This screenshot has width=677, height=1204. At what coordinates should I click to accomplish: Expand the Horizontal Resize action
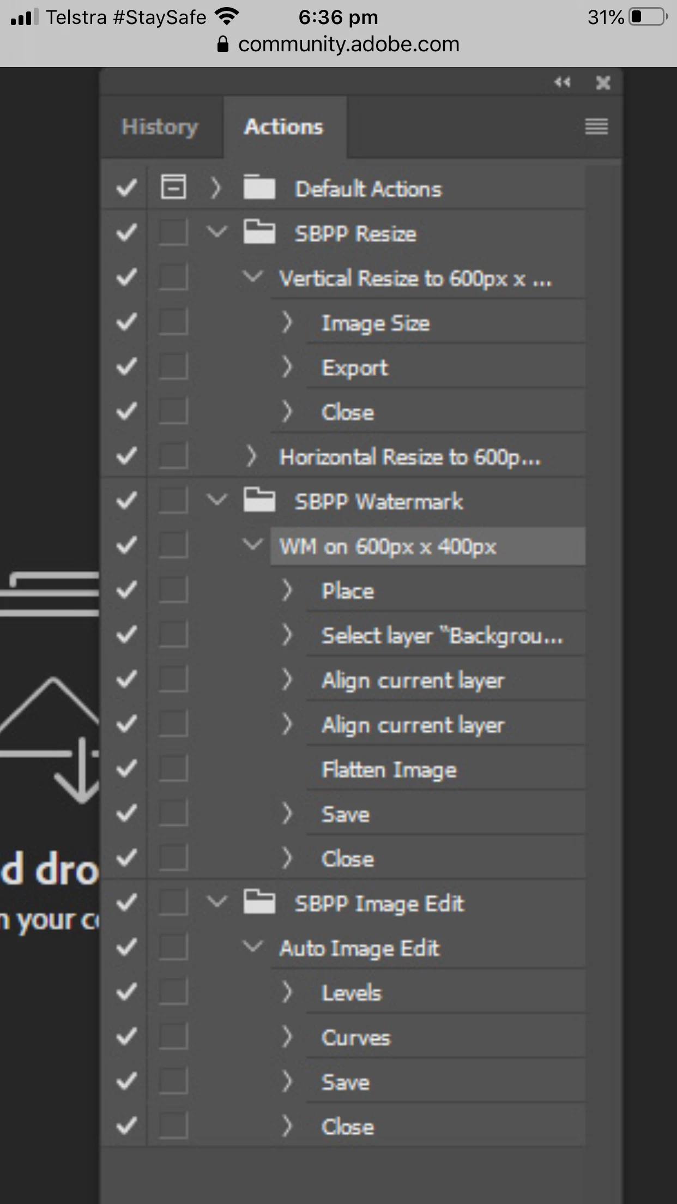(x=251, y=456)
